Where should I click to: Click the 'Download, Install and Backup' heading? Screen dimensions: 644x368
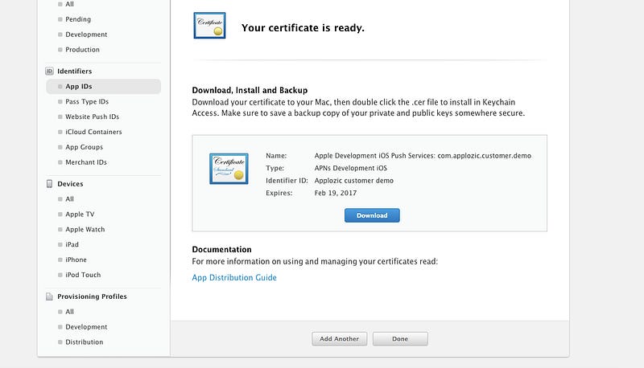pyautogui.click(x=250, y=90)
